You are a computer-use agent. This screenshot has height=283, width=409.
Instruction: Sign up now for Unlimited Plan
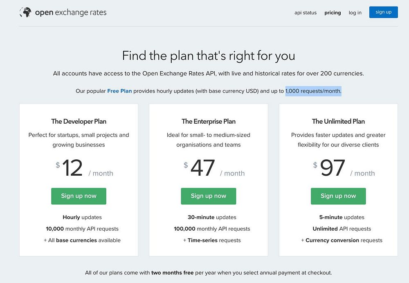[x=338, y=196]
